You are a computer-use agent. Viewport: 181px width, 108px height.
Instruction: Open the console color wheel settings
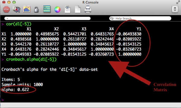click(57, 10)
